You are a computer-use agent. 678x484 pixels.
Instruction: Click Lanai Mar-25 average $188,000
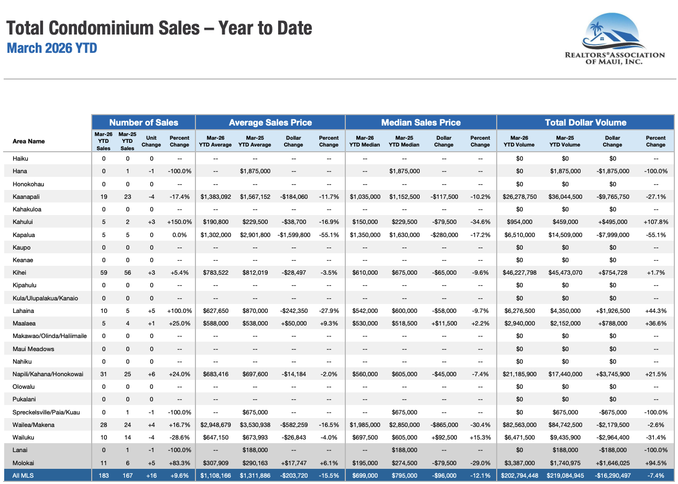click(255, 450)
